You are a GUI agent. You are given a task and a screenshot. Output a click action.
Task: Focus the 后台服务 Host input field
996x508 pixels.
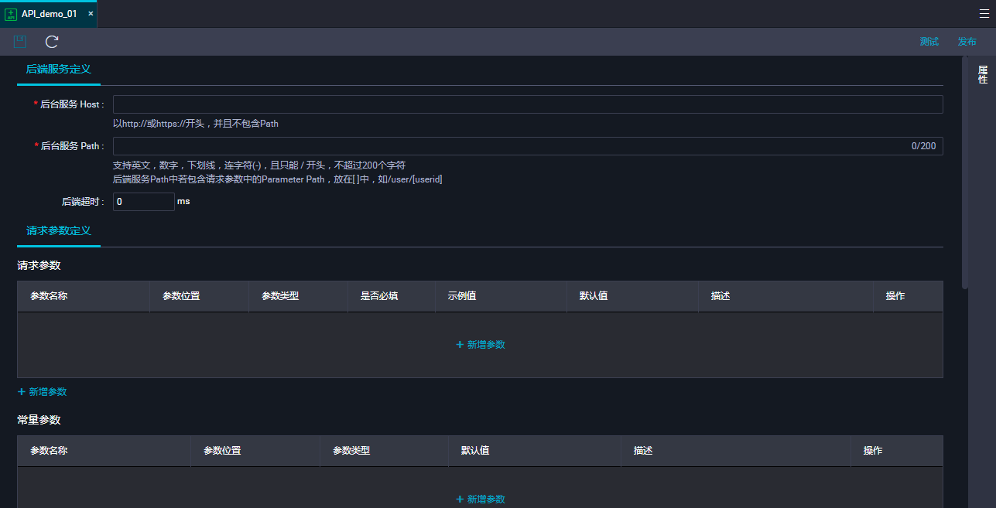[x=528, y=104]
